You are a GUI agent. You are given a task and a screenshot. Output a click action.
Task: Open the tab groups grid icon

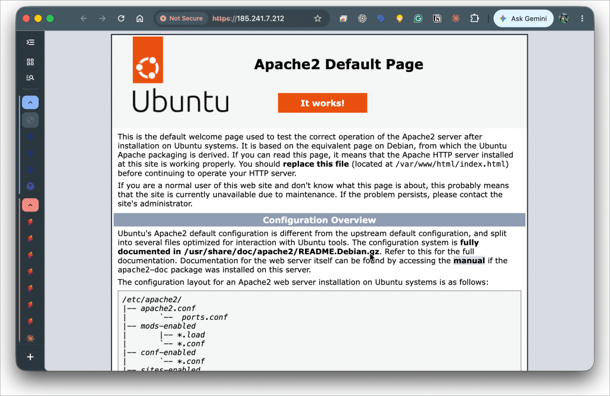click(30, 62)
